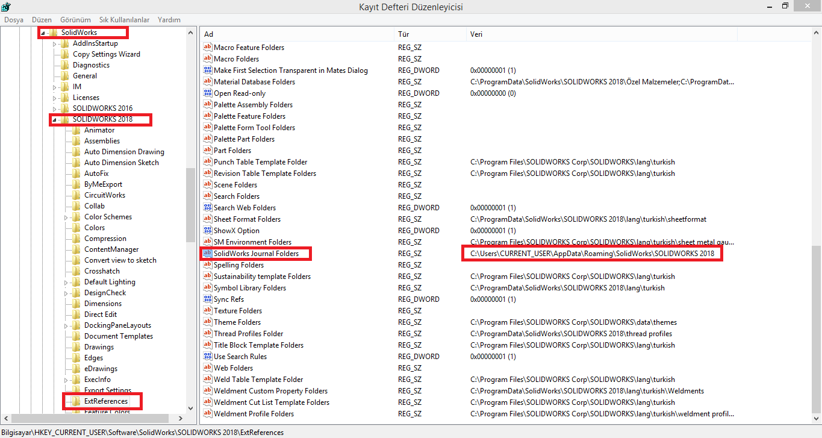Select the folder icon beside Animator
This screenshot has height=438, width=822.
76,130
